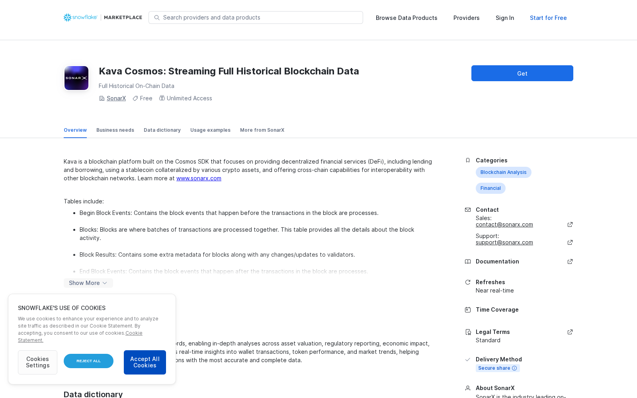Select the Financial category chip
The height and width of the screenshot is (398, 637).
click(x=490, y=188)
